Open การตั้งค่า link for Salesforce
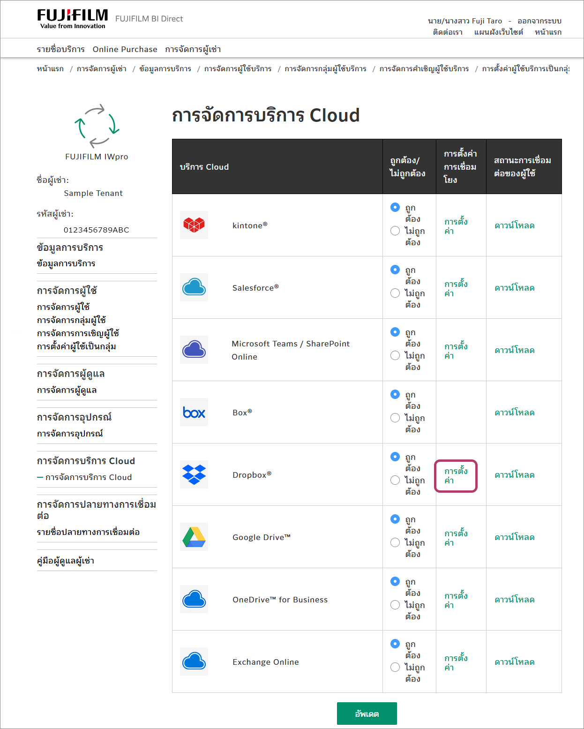 tap(456, 288)
